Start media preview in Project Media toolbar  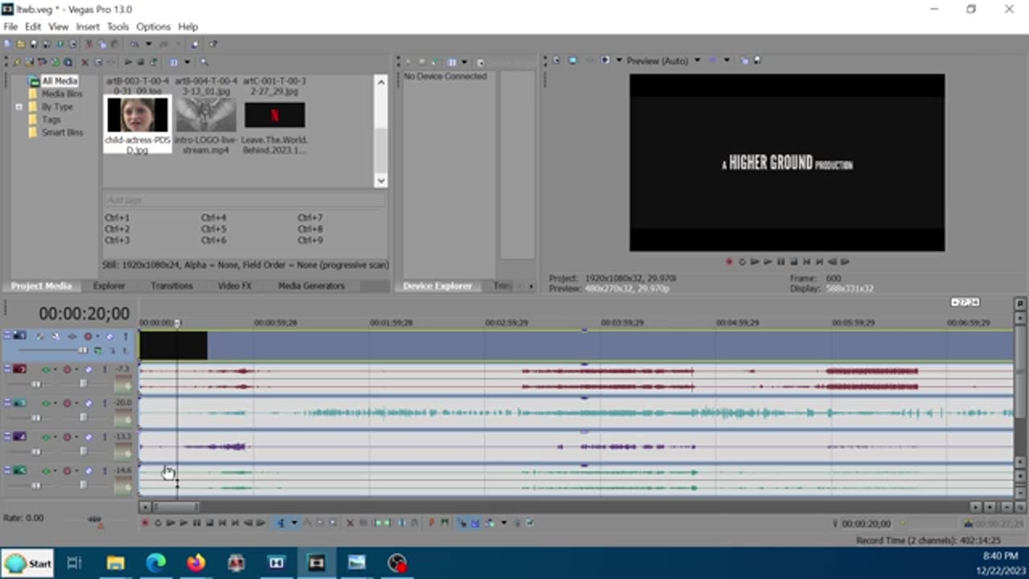[x=128, y=62]
